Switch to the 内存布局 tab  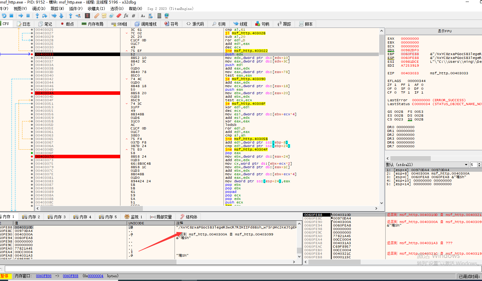click(93, 24)
